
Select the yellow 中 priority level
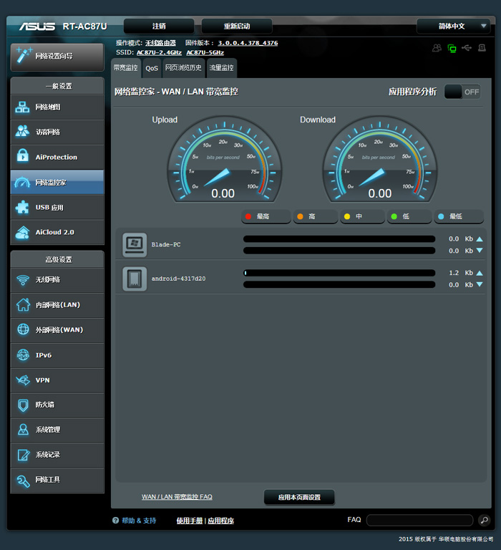click(363, 216)
